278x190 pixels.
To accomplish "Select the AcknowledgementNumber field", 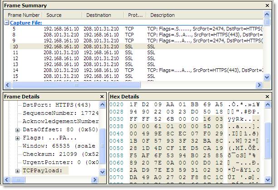I will pos(60,121).
